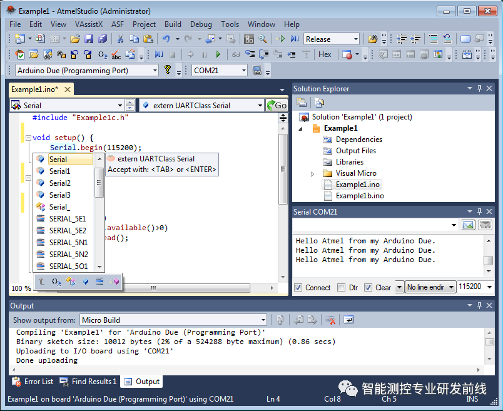Click the spell check abc icon
This screenshot has height=411, width=503.
(116, 54)
